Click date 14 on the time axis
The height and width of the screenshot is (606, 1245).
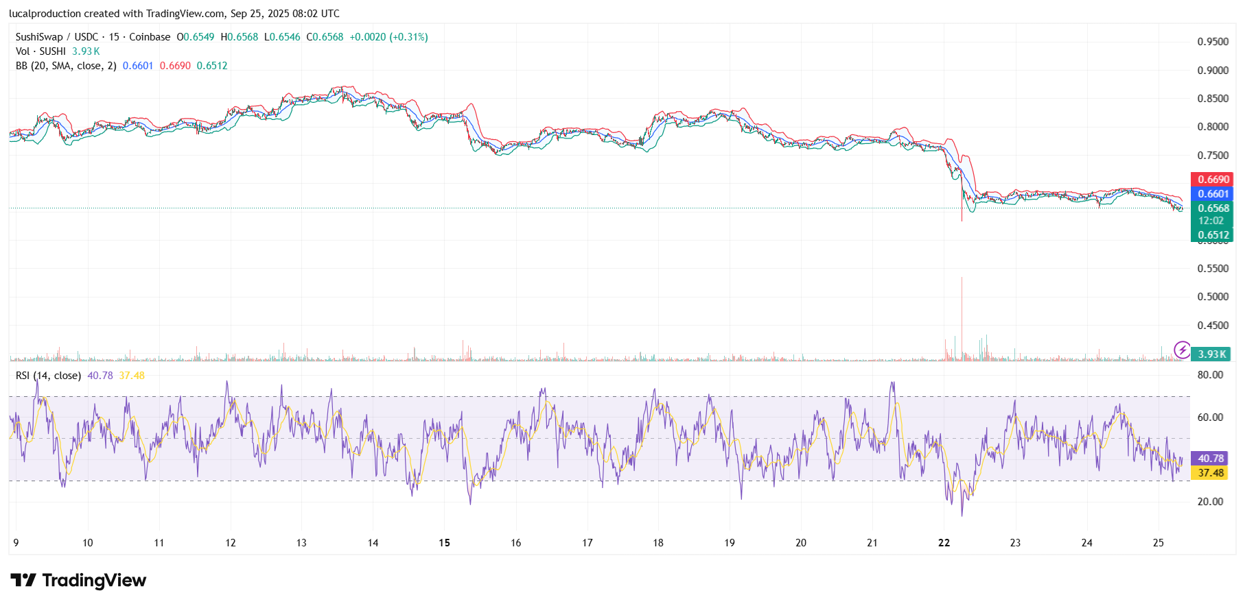coord(373,543)
